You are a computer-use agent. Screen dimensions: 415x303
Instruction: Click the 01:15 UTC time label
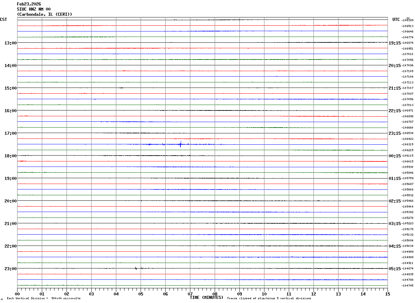395,178
